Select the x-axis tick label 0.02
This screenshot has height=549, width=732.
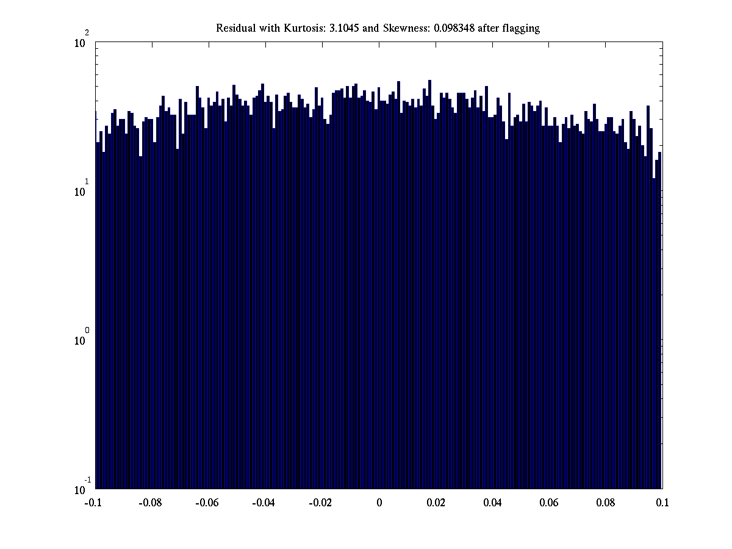click(x=436, y=503)
